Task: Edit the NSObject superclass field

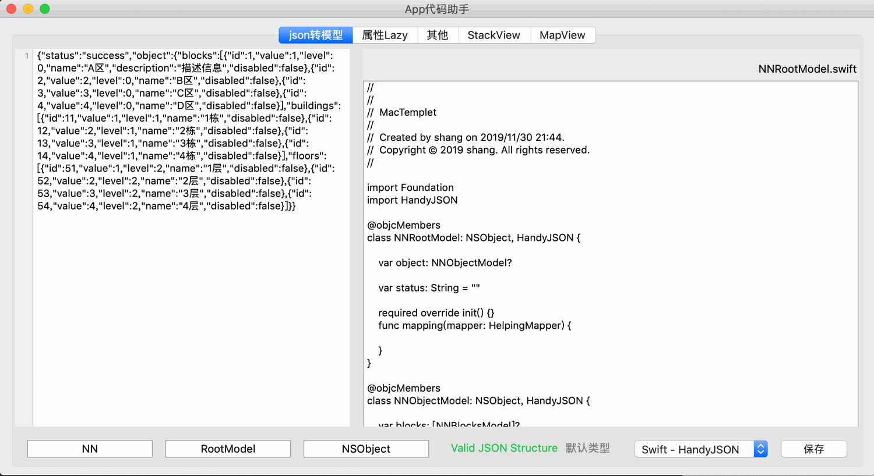Action: tap(366, 449)
